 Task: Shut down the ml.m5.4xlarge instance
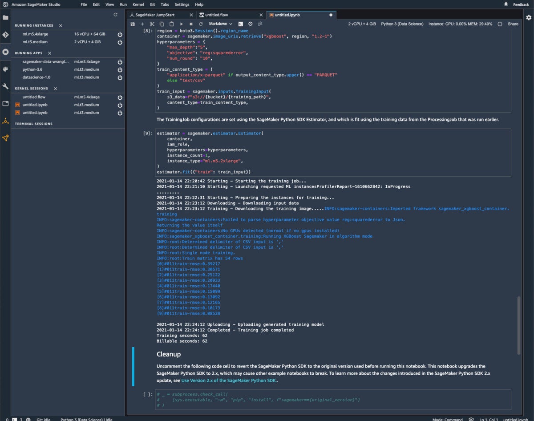[120, 34]
